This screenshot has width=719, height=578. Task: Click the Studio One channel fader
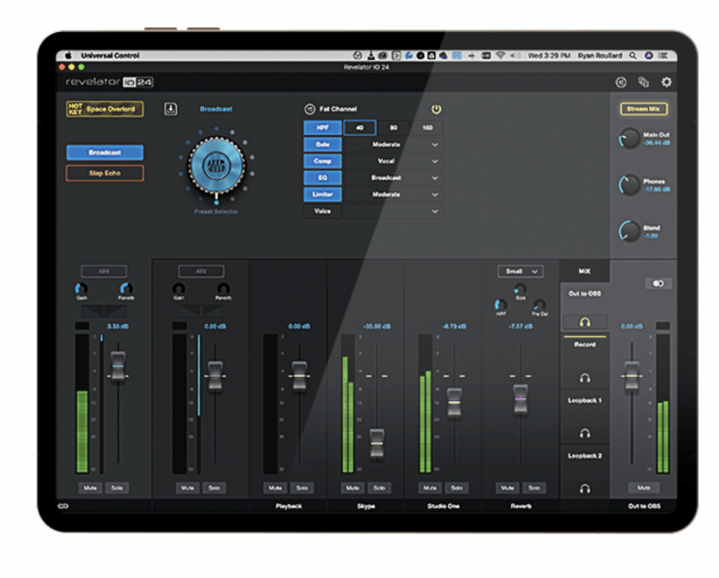tap(455, 396)
